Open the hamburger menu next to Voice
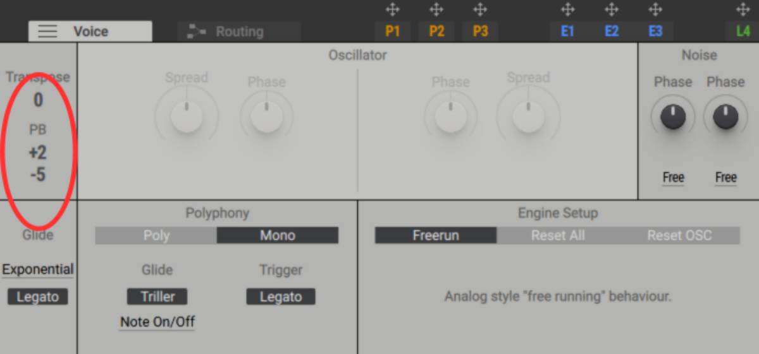This screenshot has width=759, height=354. pyautogui.click(x=47, y=32)
